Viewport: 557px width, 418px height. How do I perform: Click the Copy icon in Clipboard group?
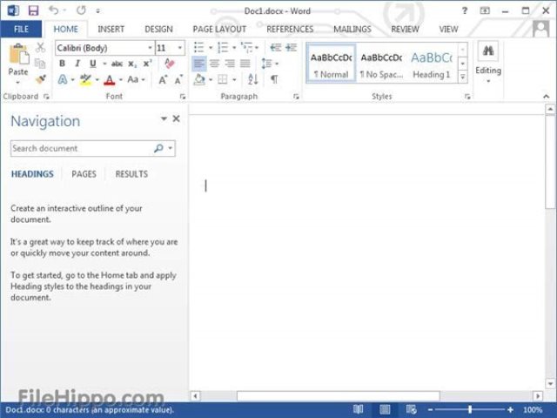pyautogui.click(x=40, y=64)
